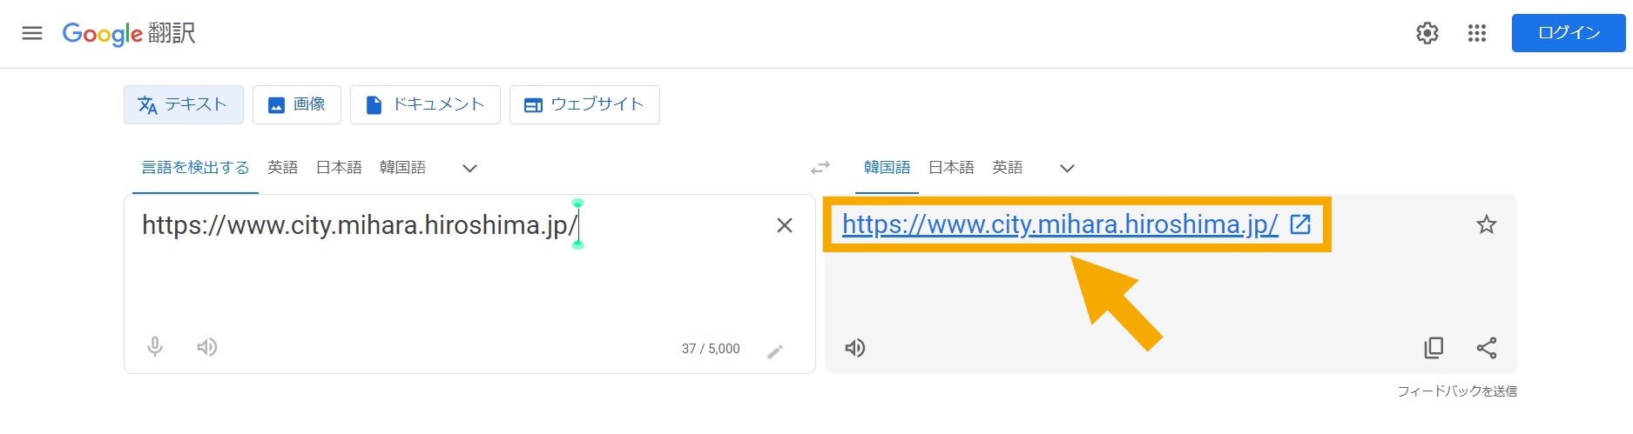Choose 日本語 as source language

pos(339,168)
